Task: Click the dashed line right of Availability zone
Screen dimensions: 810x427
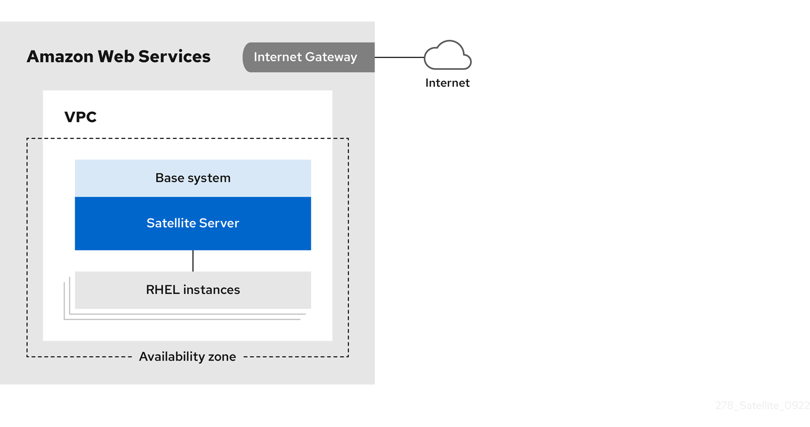Action: [296, 357]
